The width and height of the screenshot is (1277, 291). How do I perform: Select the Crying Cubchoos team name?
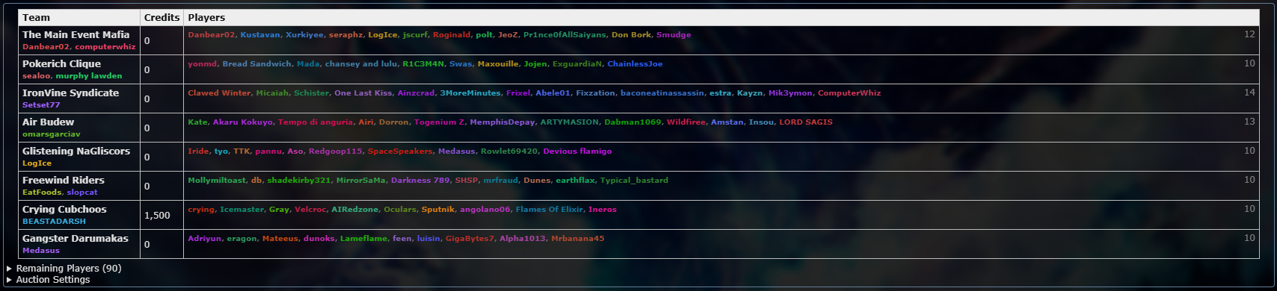pos(64,209)
